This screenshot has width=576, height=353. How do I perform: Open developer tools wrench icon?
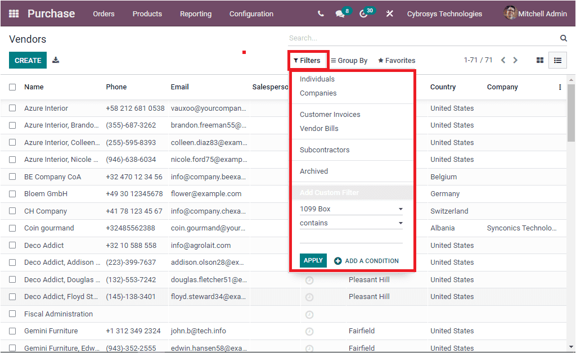click(390, 13)
